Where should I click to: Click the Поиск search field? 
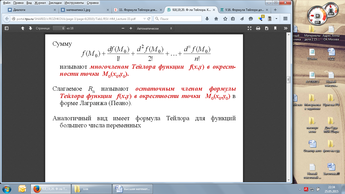pos(178,19)
